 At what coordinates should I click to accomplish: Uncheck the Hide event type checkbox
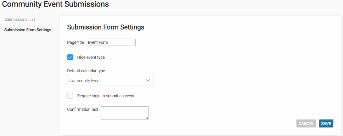coord(70,57)
